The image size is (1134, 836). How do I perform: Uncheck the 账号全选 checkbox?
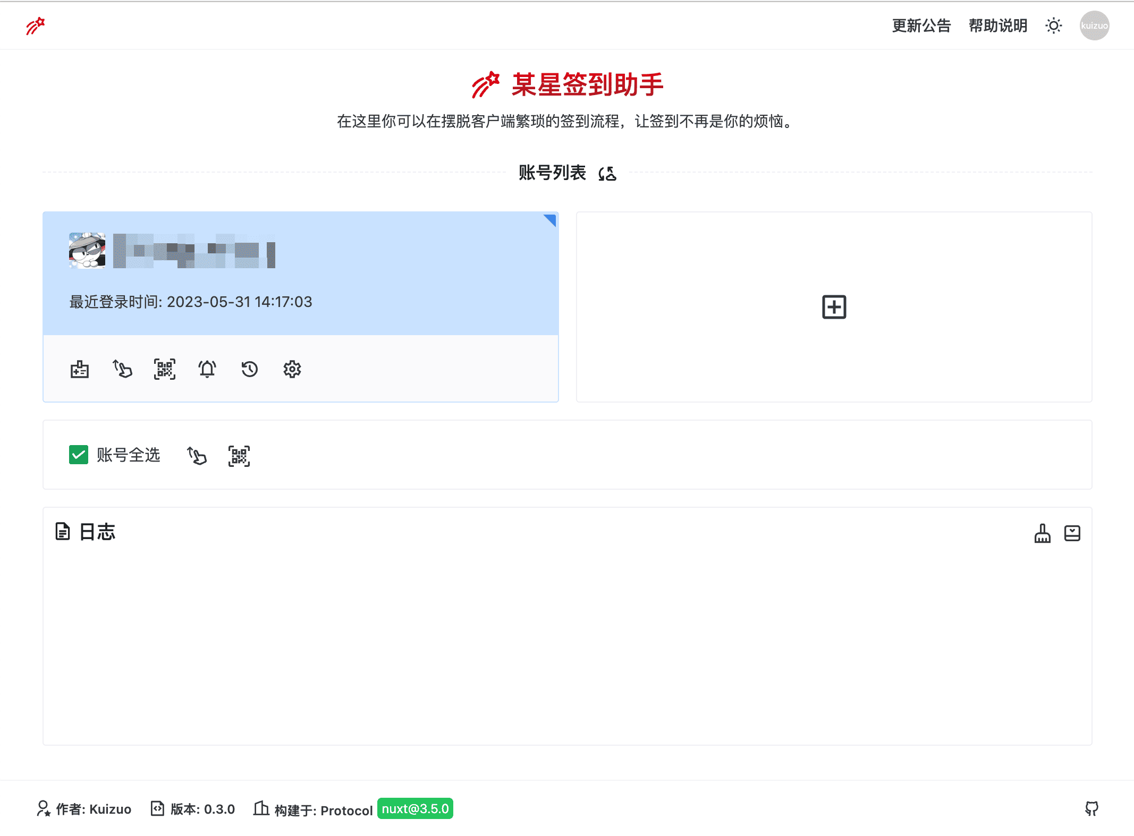[79, 455]
